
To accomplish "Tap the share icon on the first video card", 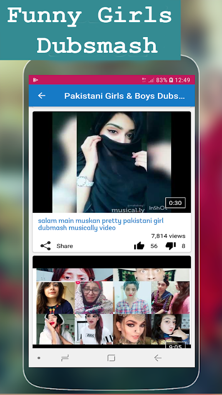I will (45, 246).
